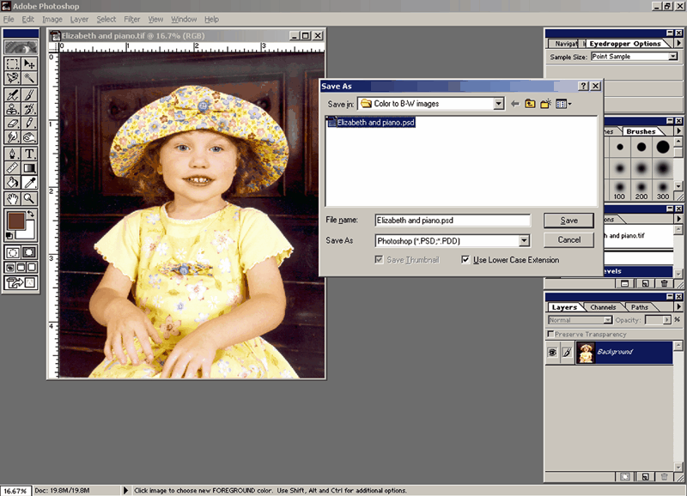Click the Save button

pos(568,221)
